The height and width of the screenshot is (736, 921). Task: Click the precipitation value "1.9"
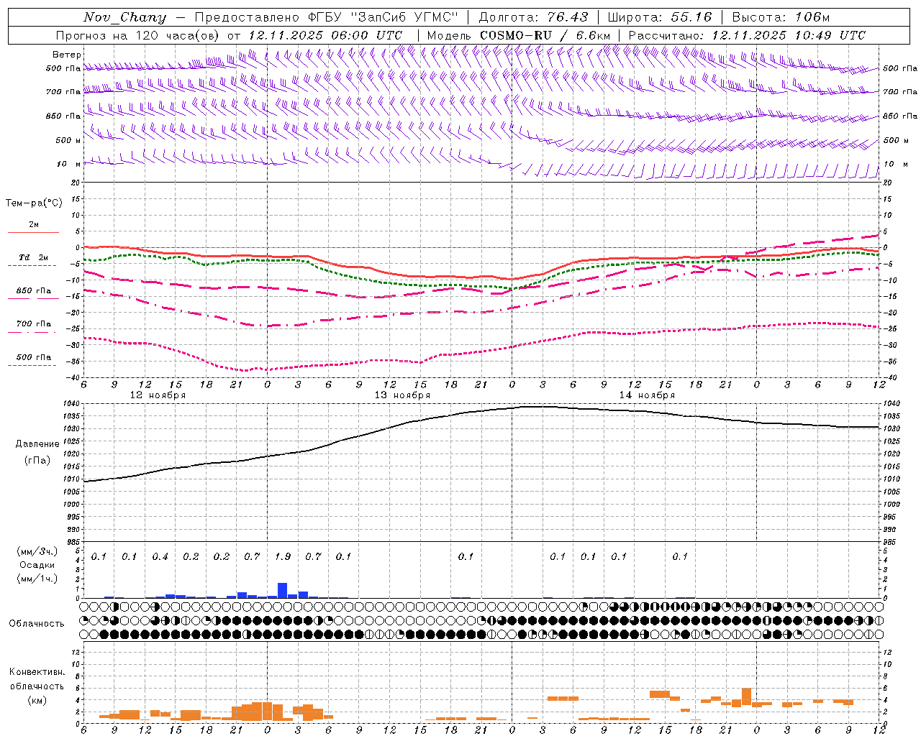coord(283,556)
